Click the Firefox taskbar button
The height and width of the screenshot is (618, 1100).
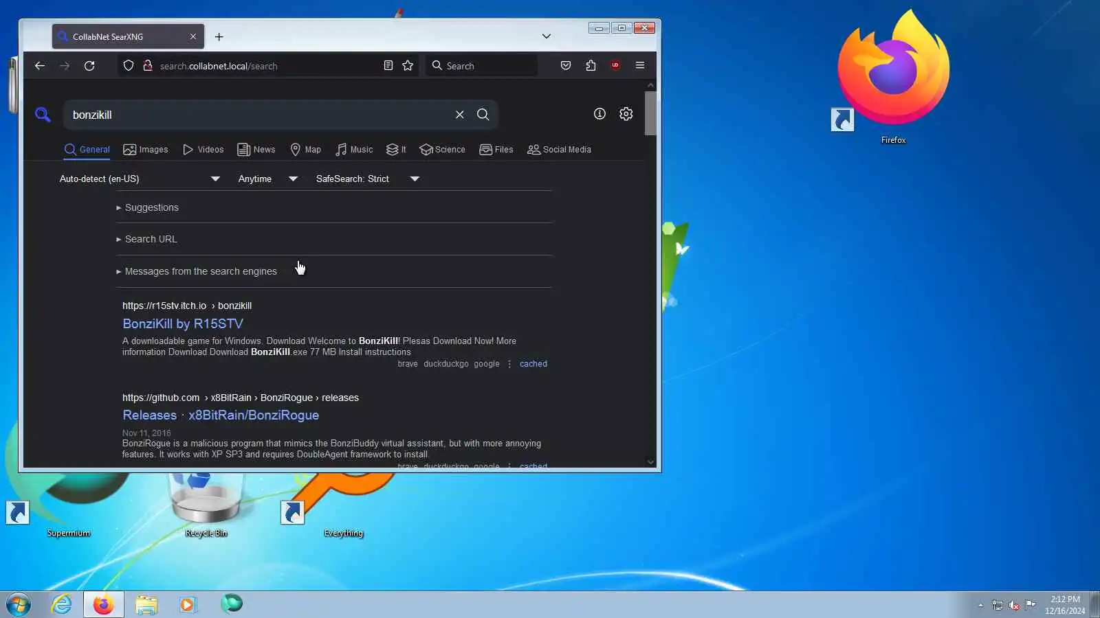pos(104,604)
